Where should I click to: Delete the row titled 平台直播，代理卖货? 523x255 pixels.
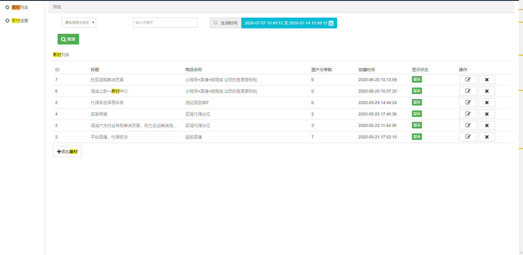(x=487, y=137)
